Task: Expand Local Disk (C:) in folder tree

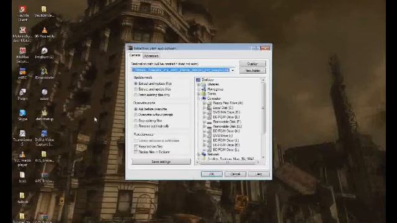Action: tap(205, 108)
